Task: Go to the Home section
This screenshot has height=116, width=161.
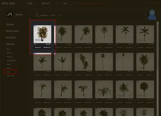Action: point(10,25)
